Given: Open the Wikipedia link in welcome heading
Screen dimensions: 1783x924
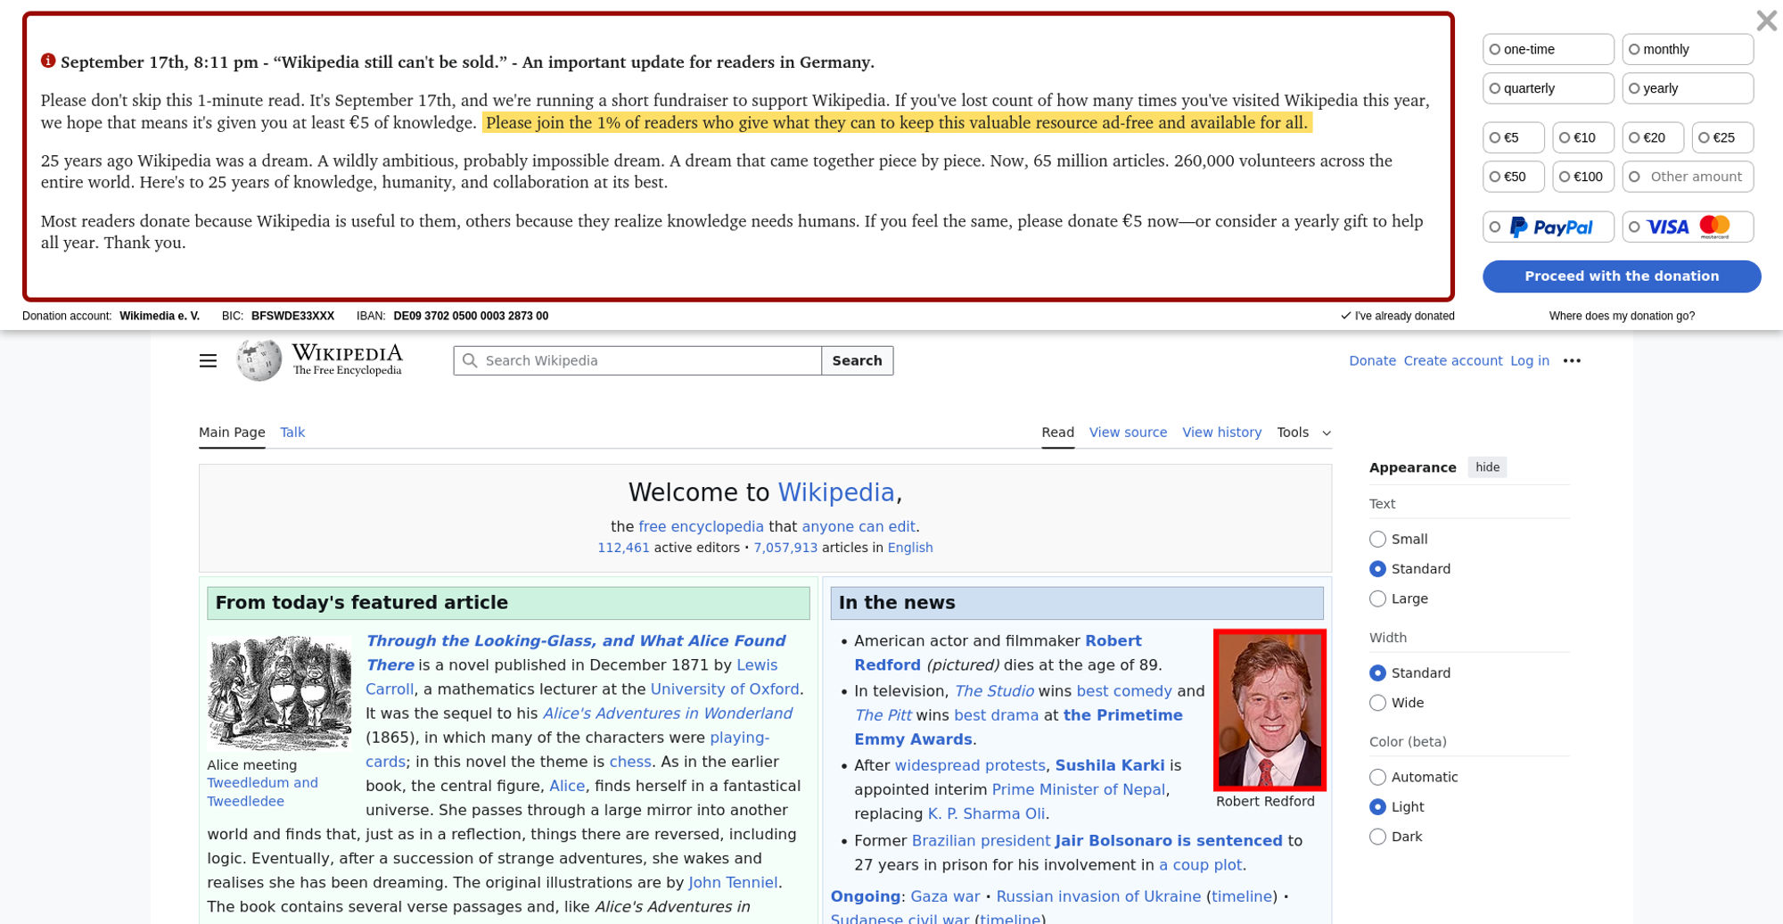Looking at the screenshot, I should [835, 492].
